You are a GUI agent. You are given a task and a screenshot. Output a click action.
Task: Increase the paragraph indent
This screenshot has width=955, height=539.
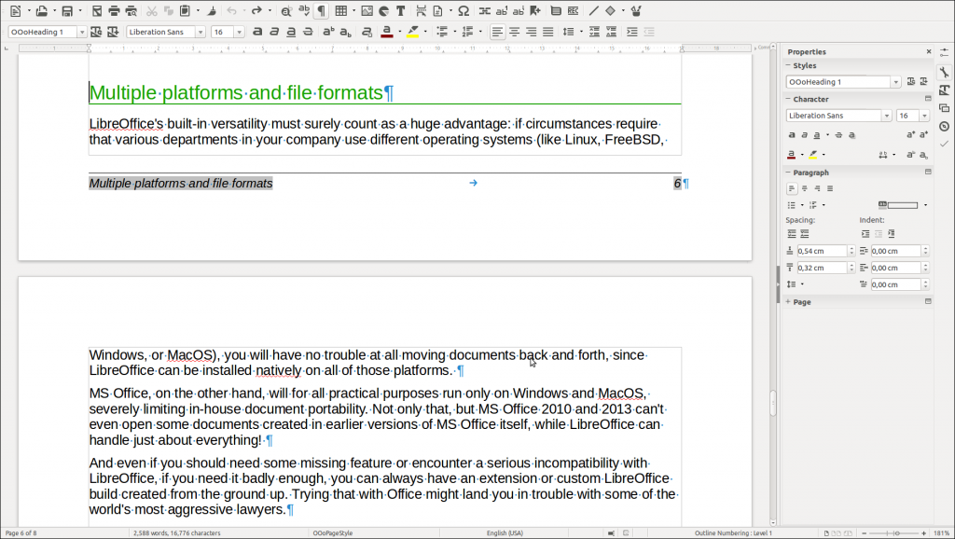tap(631, 31)
